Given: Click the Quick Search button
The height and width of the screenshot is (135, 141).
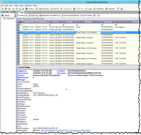Looking at the screenshot, I should (x=86, y=15).
